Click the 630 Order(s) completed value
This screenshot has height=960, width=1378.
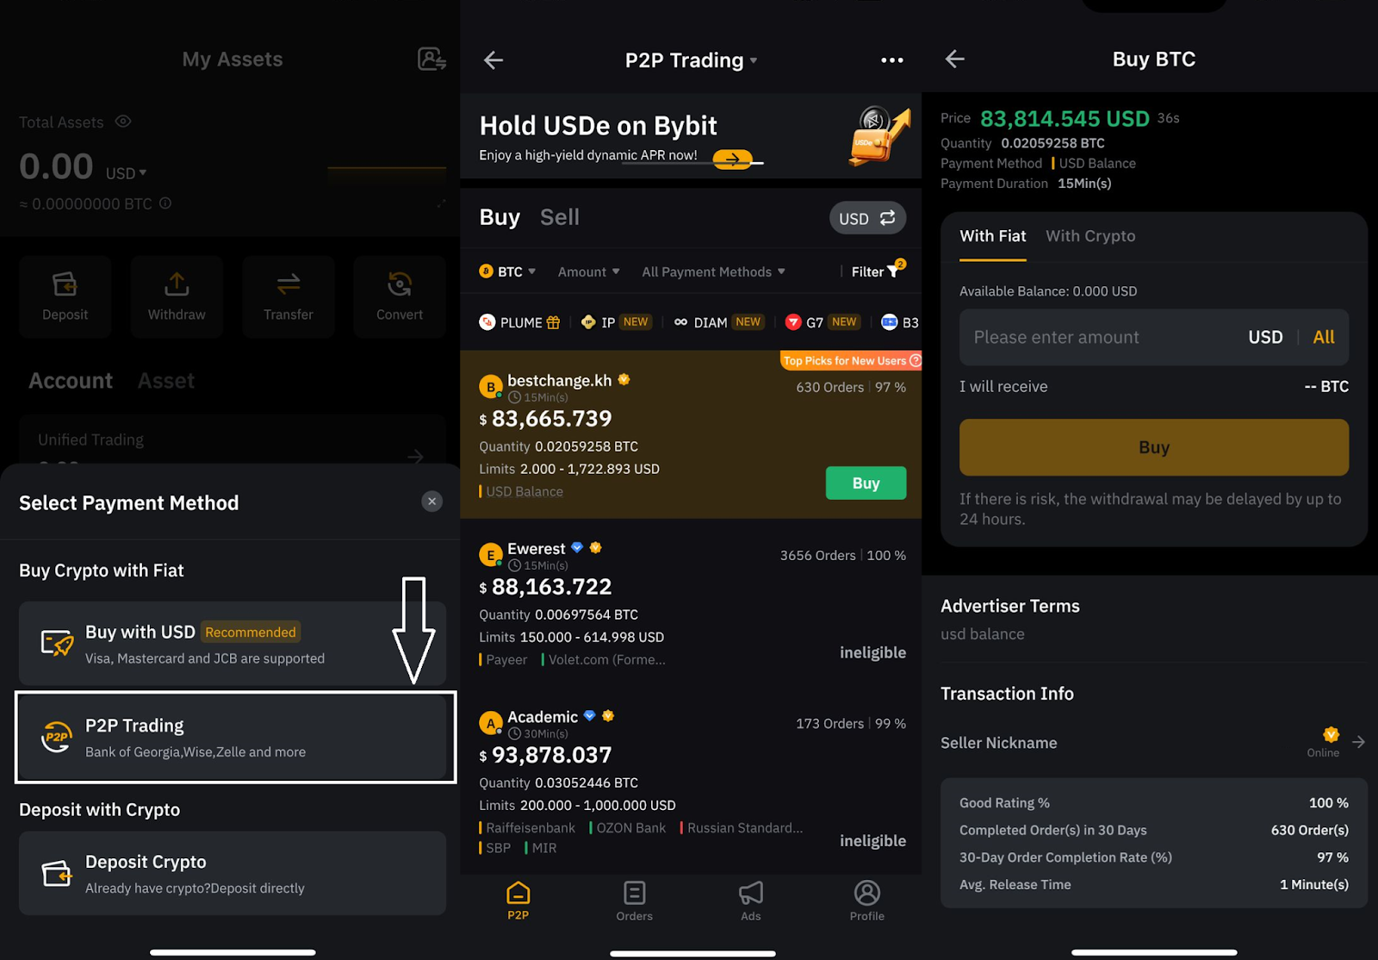click(x=1310, y=830)
